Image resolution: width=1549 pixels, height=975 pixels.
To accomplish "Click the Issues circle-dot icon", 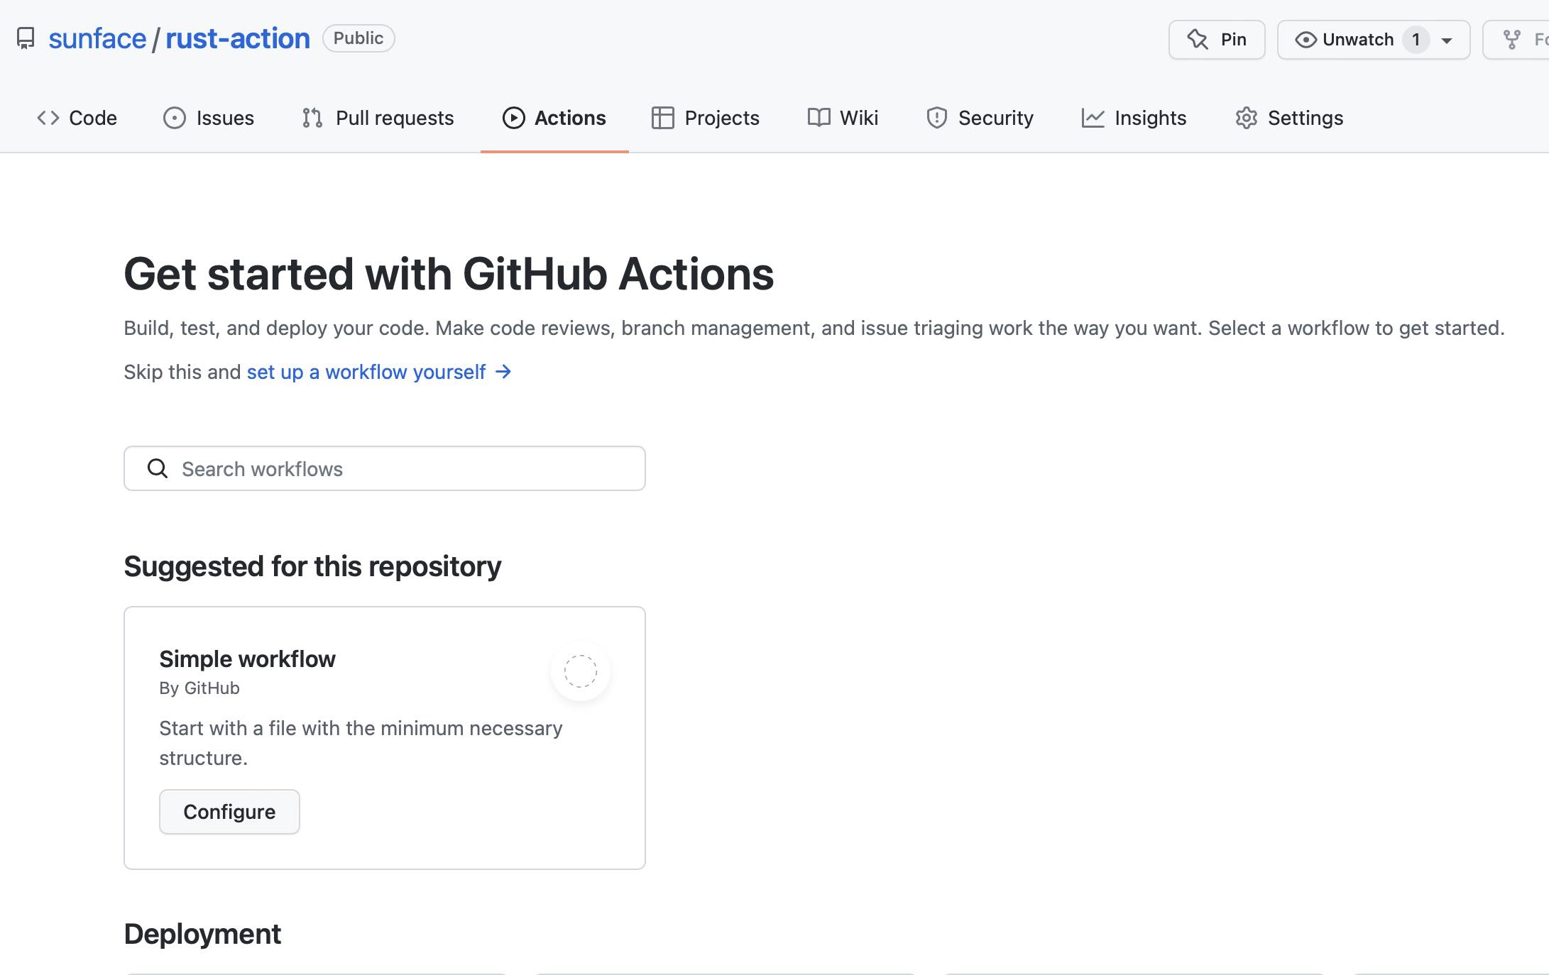I will 174,118.
